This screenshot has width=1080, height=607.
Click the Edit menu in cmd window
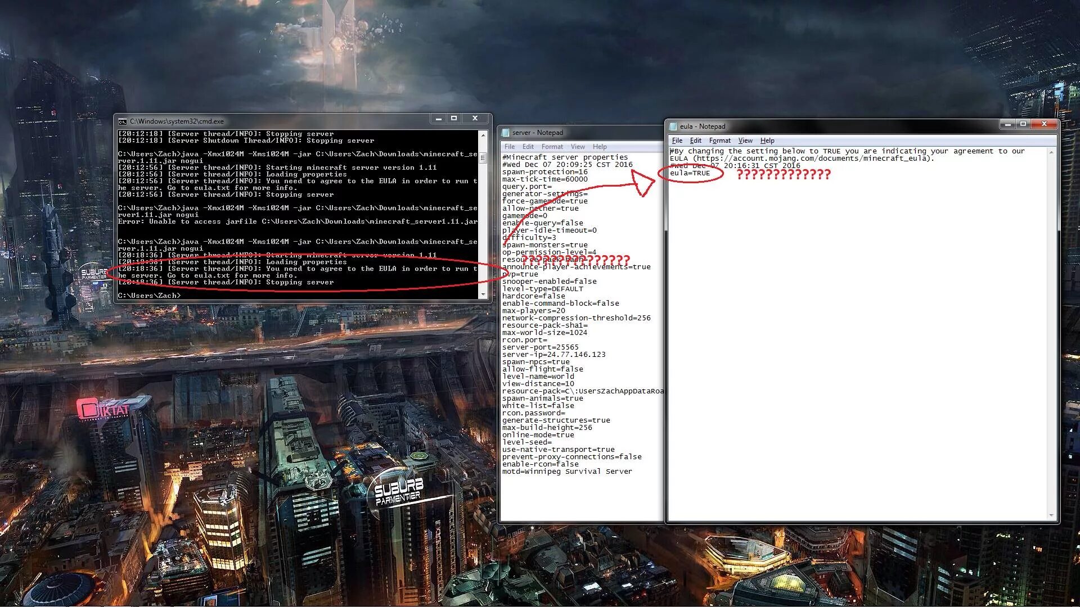tap(121, 120)
